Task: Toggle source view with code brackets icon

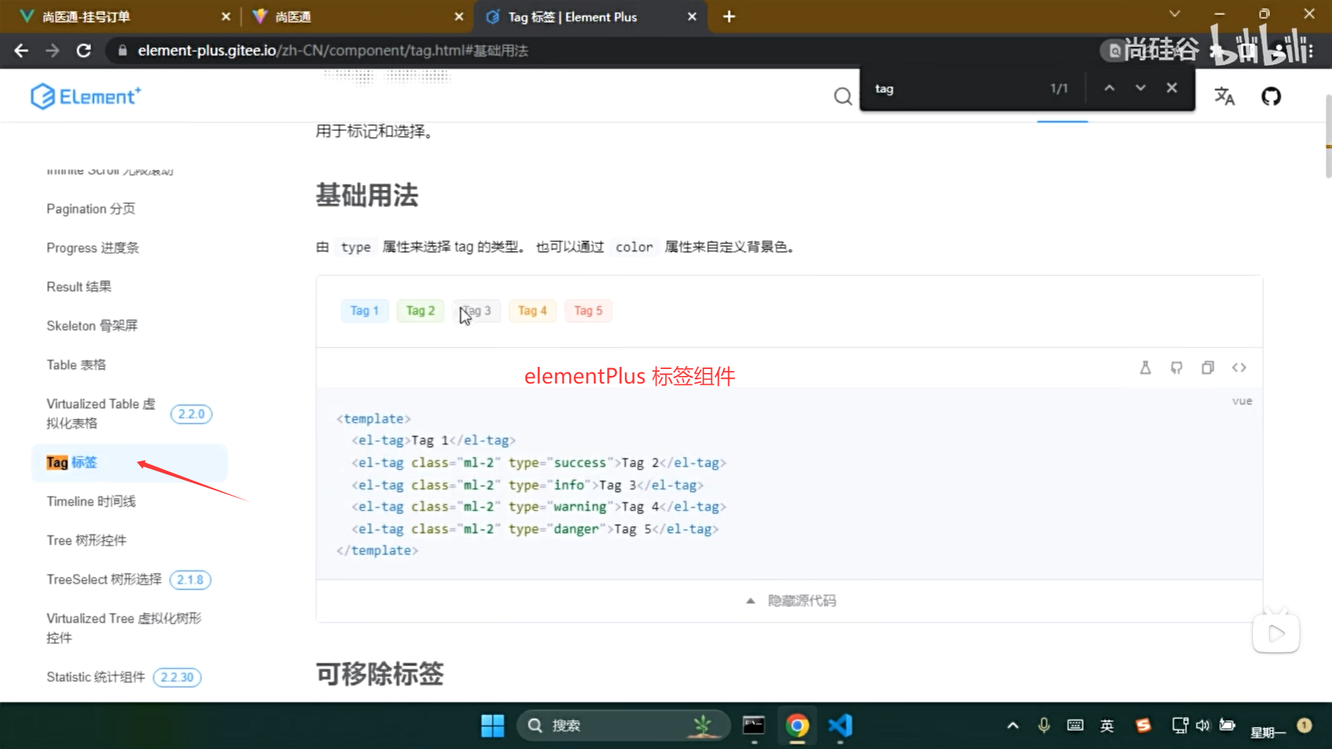Action: [1239, 368]
